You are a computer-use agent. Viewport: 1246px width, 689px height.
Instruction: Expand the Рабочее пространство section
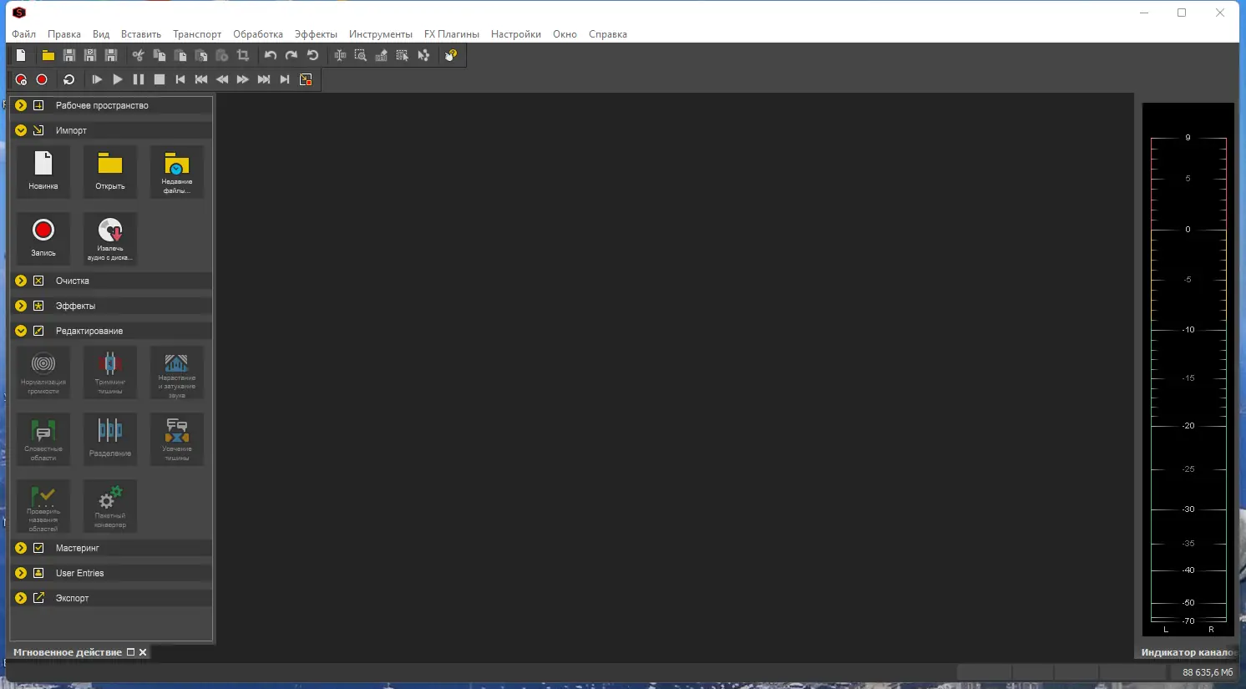click(21, 105)
